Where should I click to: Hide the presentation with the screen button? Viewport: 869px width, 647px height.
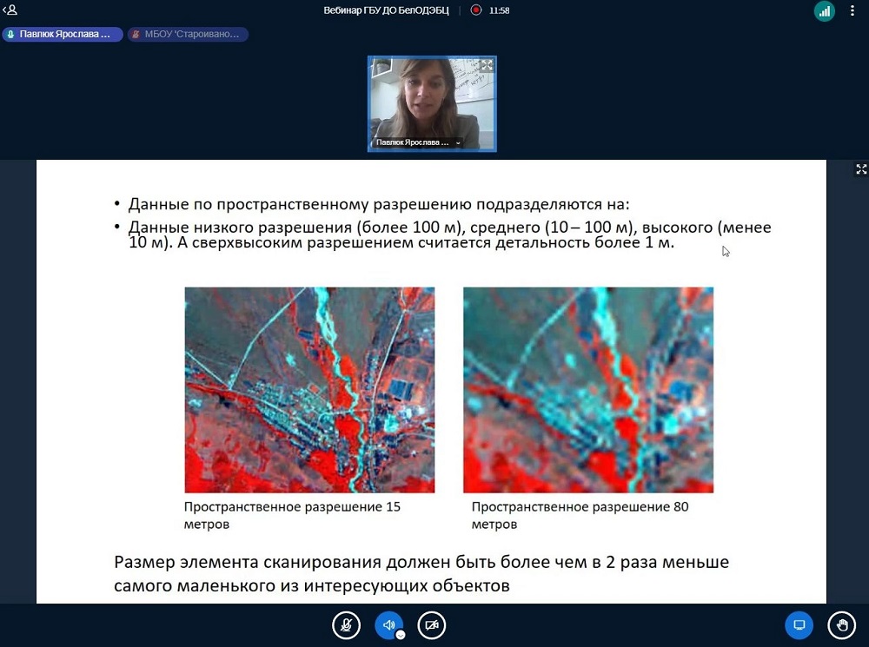click(x=799, y=625)
